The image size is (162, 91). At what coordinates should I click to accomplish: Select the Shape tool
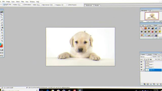(x=2, y=35)
